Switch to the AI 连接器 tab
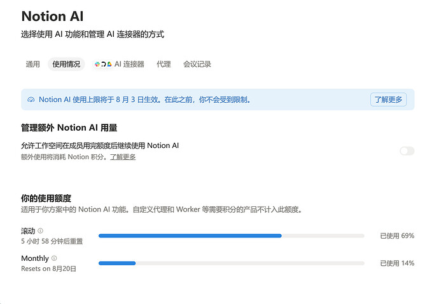This screenshot has height=304, width=439. point(119,64)
